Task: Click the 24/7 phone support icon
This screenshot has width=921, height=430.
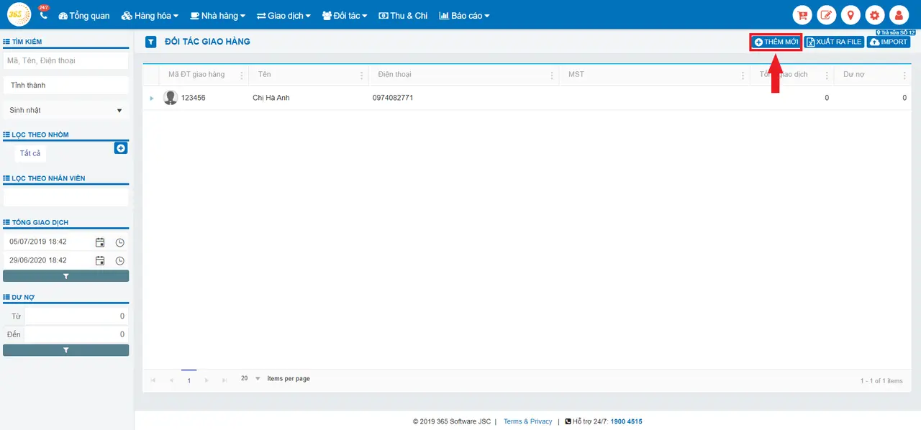Action: [43, 14]
